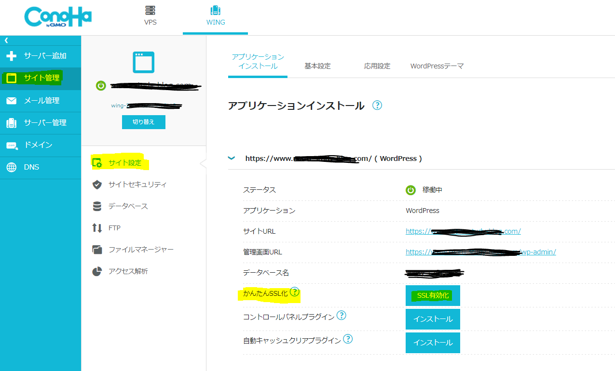Click the 稼働中 status text
The height and width of the screenshot is (371, 615).
click(x=432, y=190)
